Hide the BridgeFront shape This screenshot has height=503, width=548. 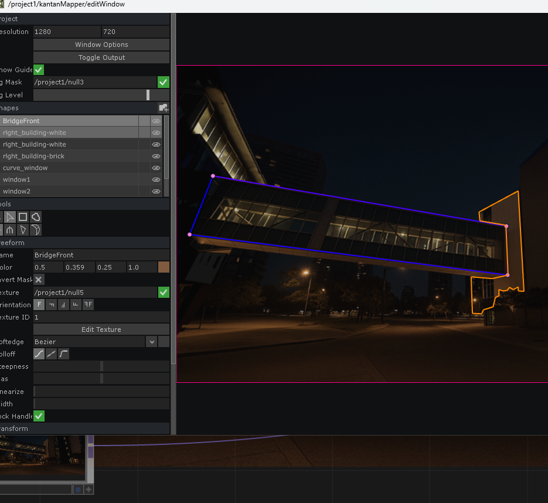[155, 121]
